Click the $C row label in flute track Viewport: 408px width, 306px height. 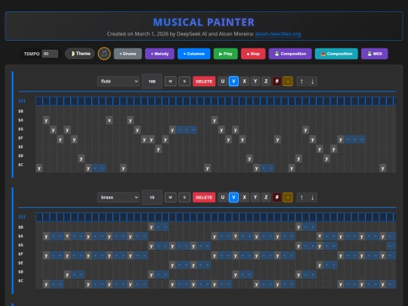tap(21, 165)
